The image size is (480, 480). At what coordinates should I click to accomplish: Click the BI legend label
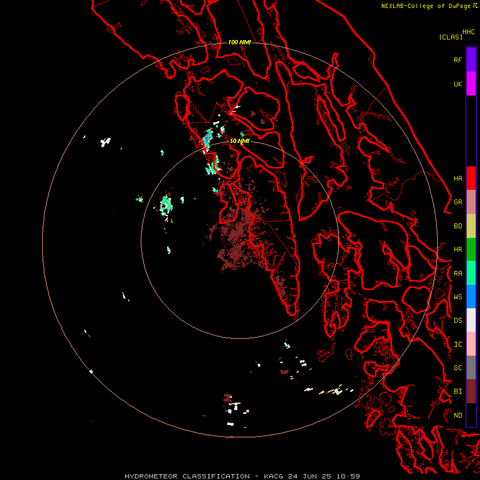[x=458, y=391]
